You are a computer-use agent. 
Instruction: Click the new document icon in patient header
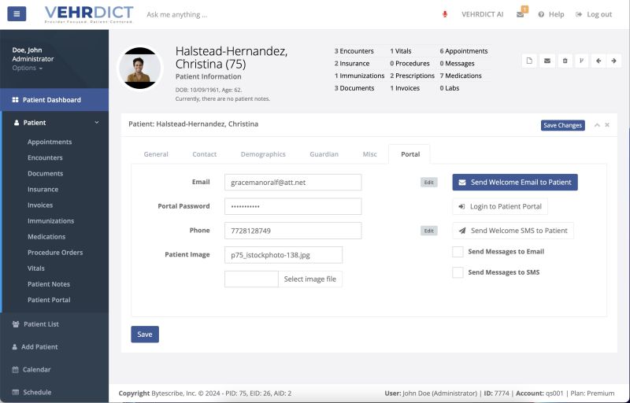(x=530, y=61)
